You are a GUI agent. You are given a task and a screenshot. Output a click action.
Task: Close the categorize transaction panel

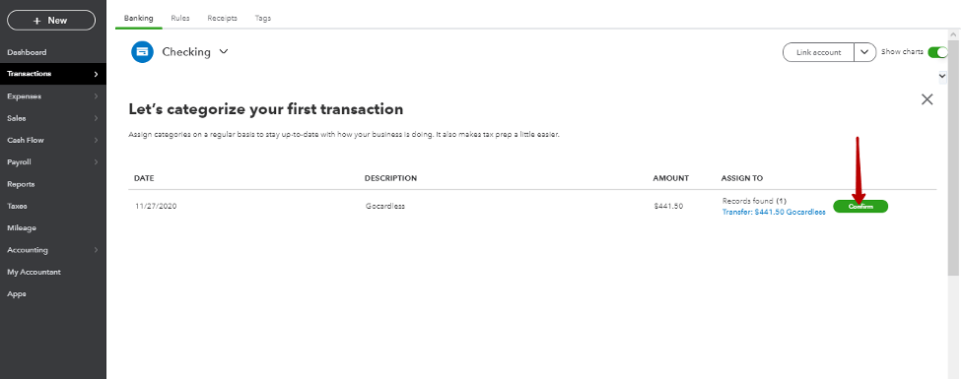pyautogui.click(x=927, y=99)
